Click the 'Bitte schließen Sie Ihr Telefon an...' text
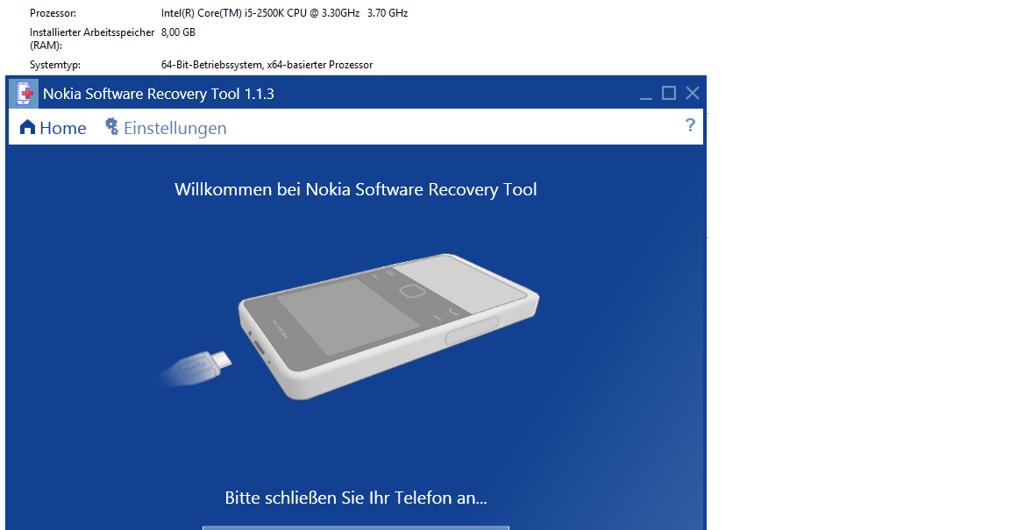The image size is (1010, 530). 356,498
